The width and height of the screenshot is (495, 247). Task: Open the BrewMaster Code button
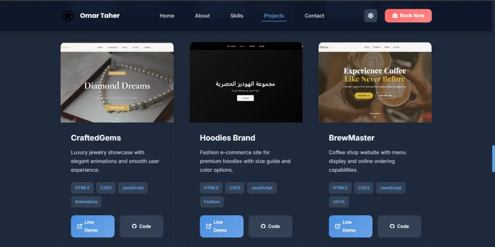coord(399,226)
